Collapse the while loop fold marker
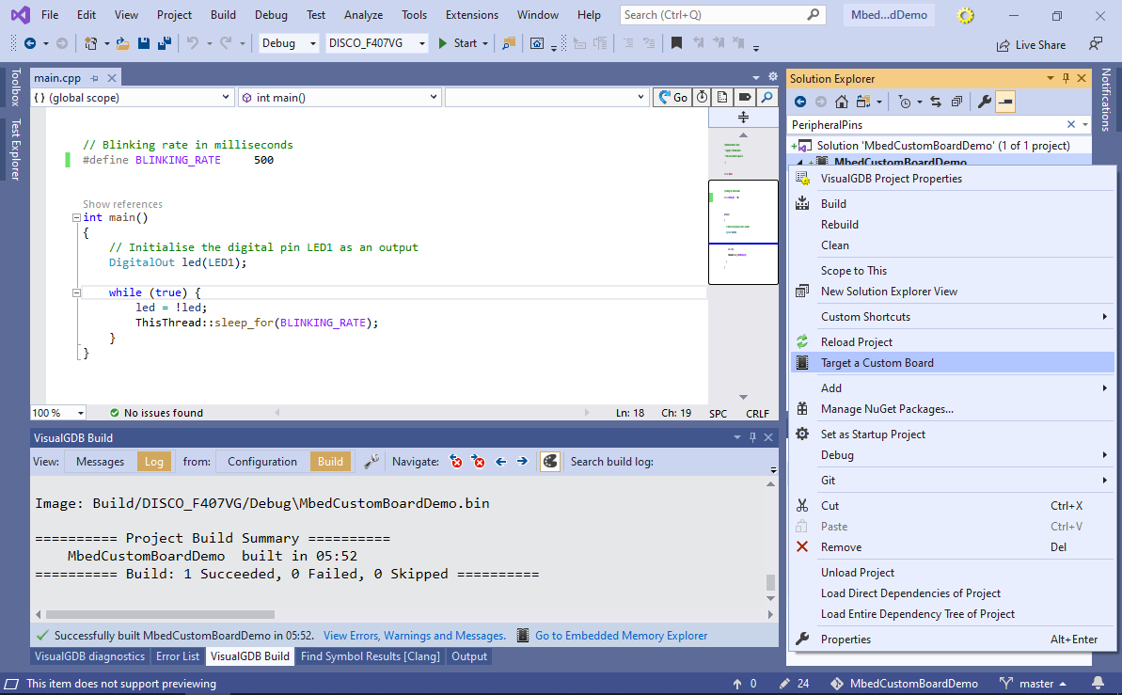 tap(76, 292)
